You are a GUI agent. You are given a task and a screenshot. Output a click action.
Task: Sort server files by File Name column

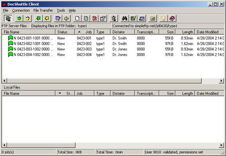click(29, 32)
